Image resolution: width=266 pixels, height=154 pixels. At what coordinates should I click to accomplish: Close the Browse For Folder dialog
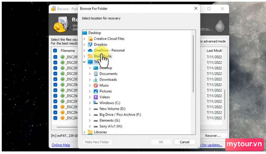196,8
